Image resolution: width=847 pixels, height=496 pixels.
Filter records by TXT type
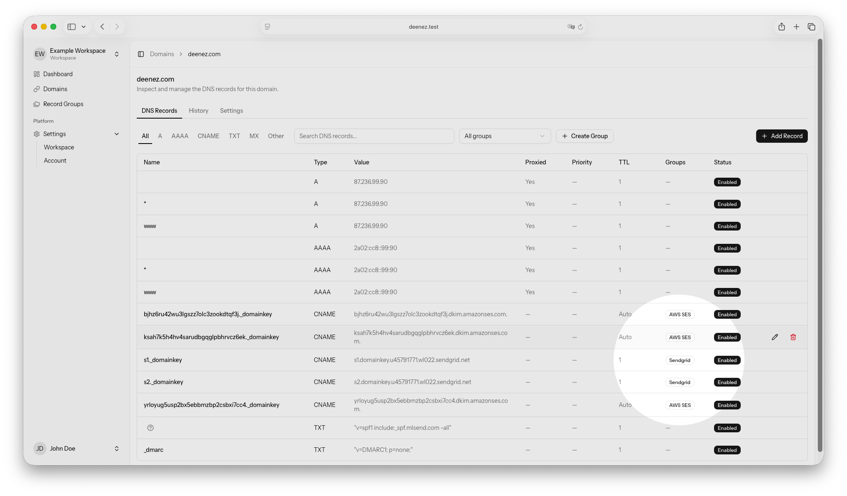click(x=234, y=136)
